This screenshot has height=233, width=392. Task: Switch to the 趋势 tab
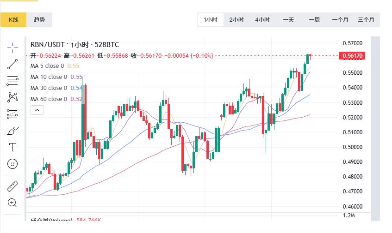[x=39, y=20]
